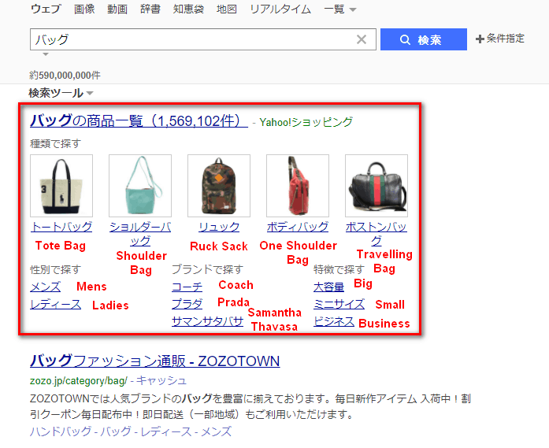Image resolution: width=549 pixels, height=448 pixels.
Task: Select プラダ brand link
Action: tap(187, 304)
